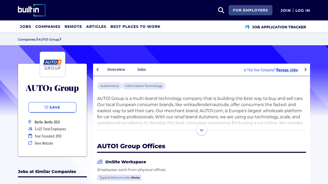Screen dimensions: 328x184
Task: Click the AUTO1 Group logo thumbnail
Action: pyautogui.click(x=52, y=65)
